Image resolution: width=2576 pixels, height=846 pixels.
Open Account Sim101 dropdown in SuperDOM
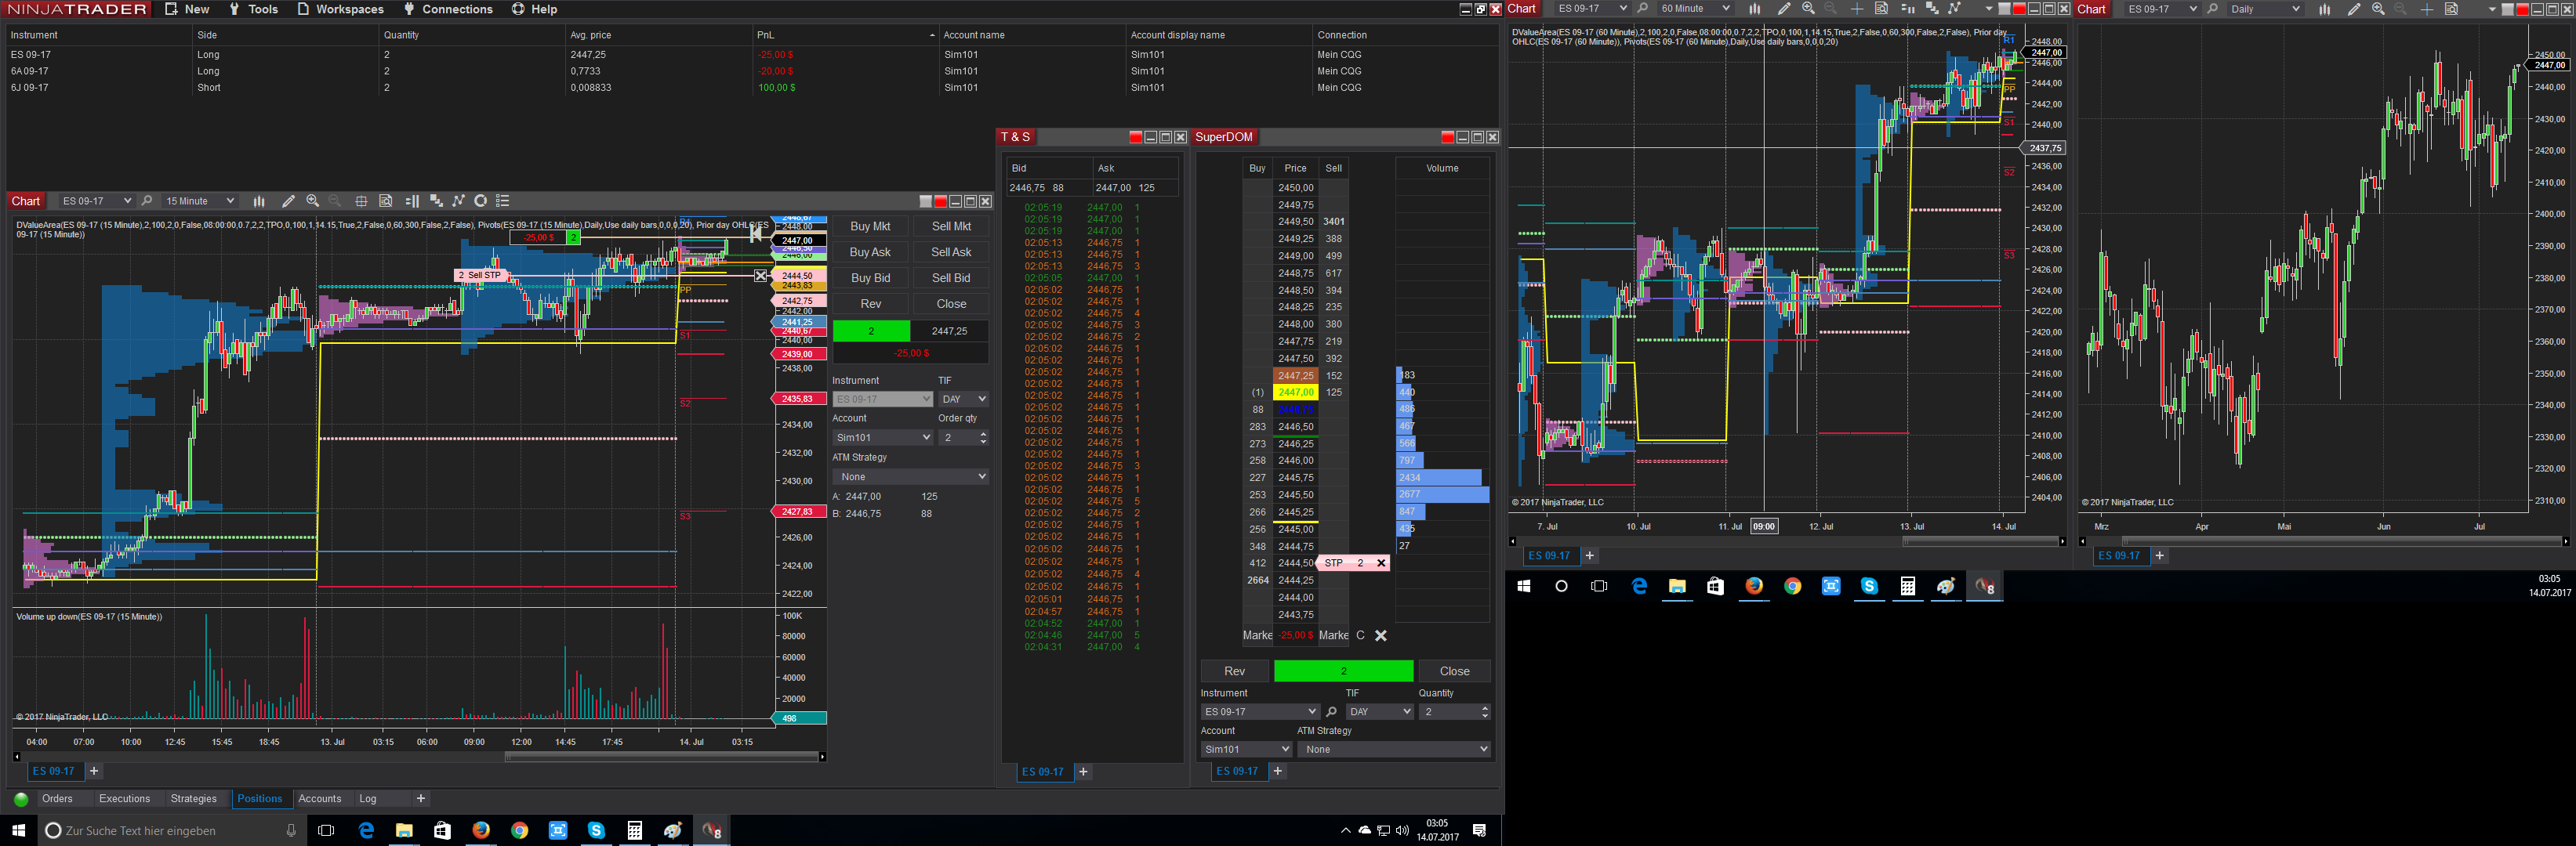click(1246, 749)
